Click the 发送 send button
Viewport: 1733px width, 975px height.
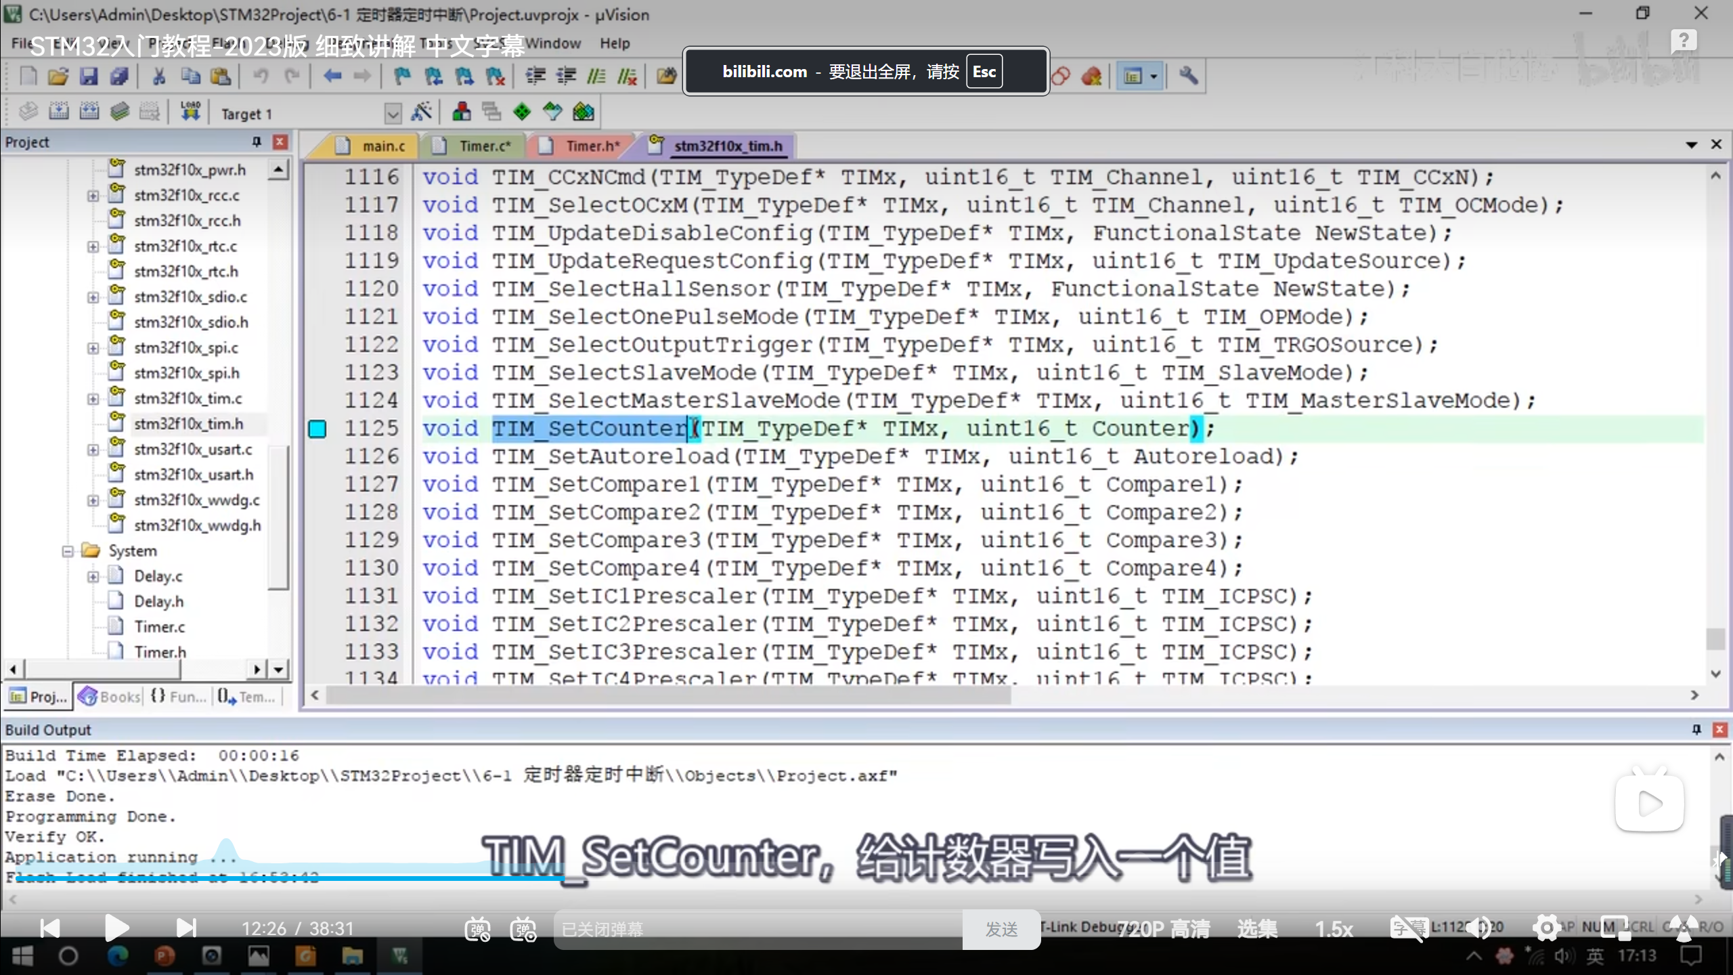click(1001, 930)
